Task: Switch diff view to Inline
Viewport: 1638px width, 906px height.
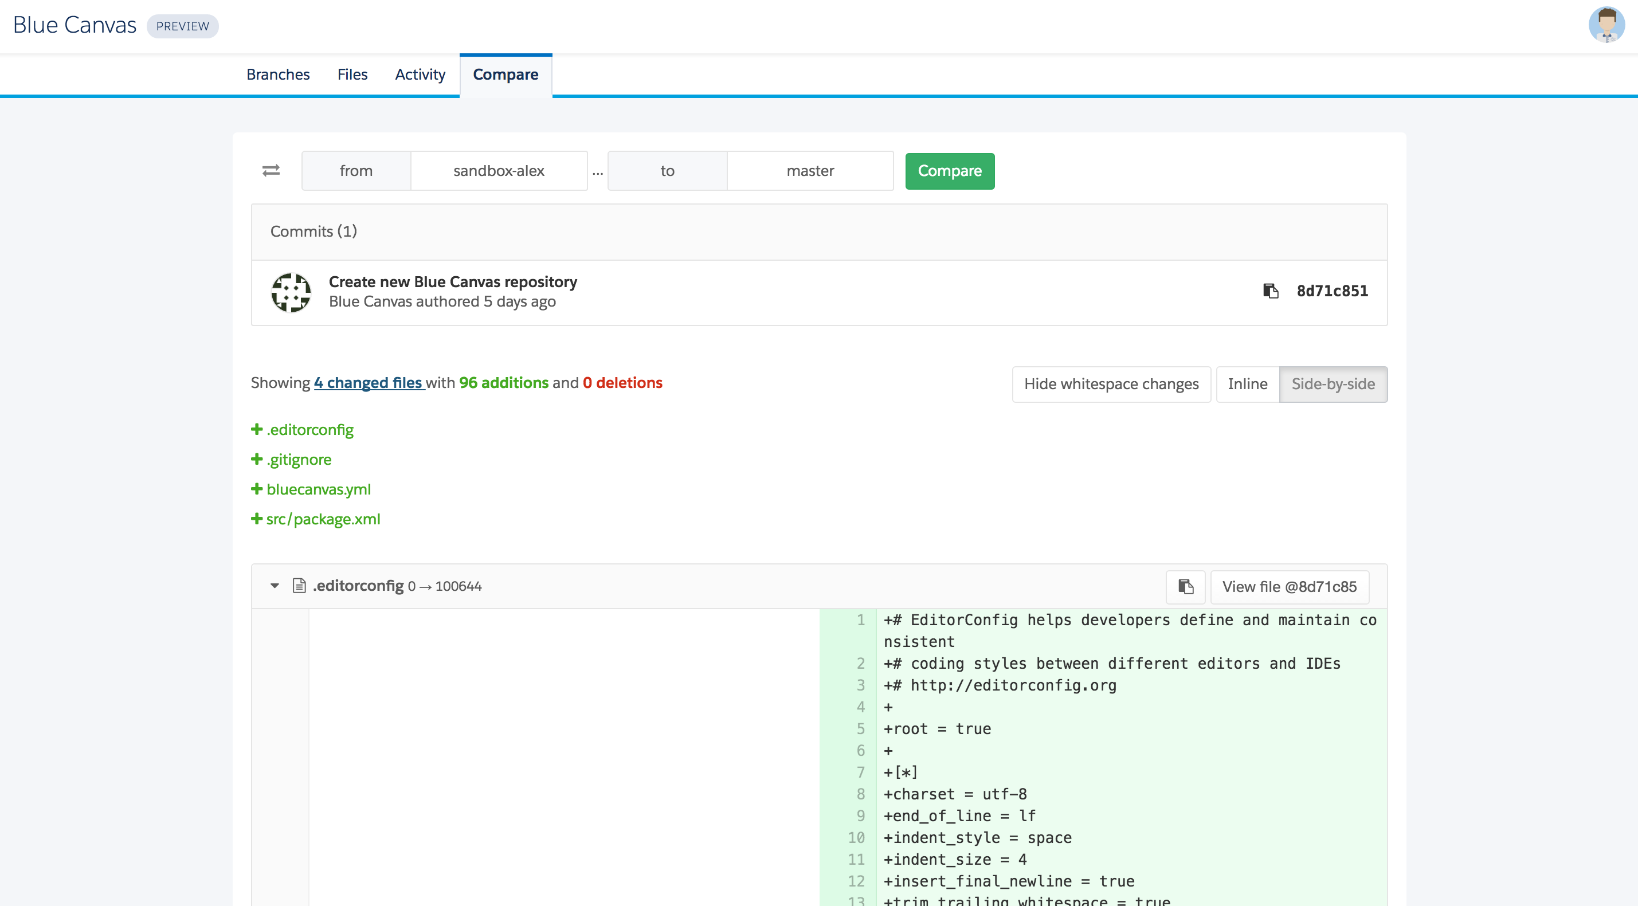Action: (x=1247, y=384)
